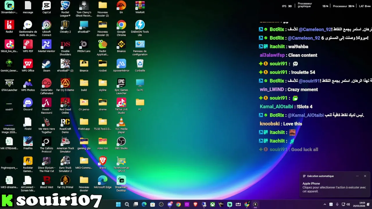
Task: Open Microsoft Edge desktop shortcut
Action: (103, 182)
